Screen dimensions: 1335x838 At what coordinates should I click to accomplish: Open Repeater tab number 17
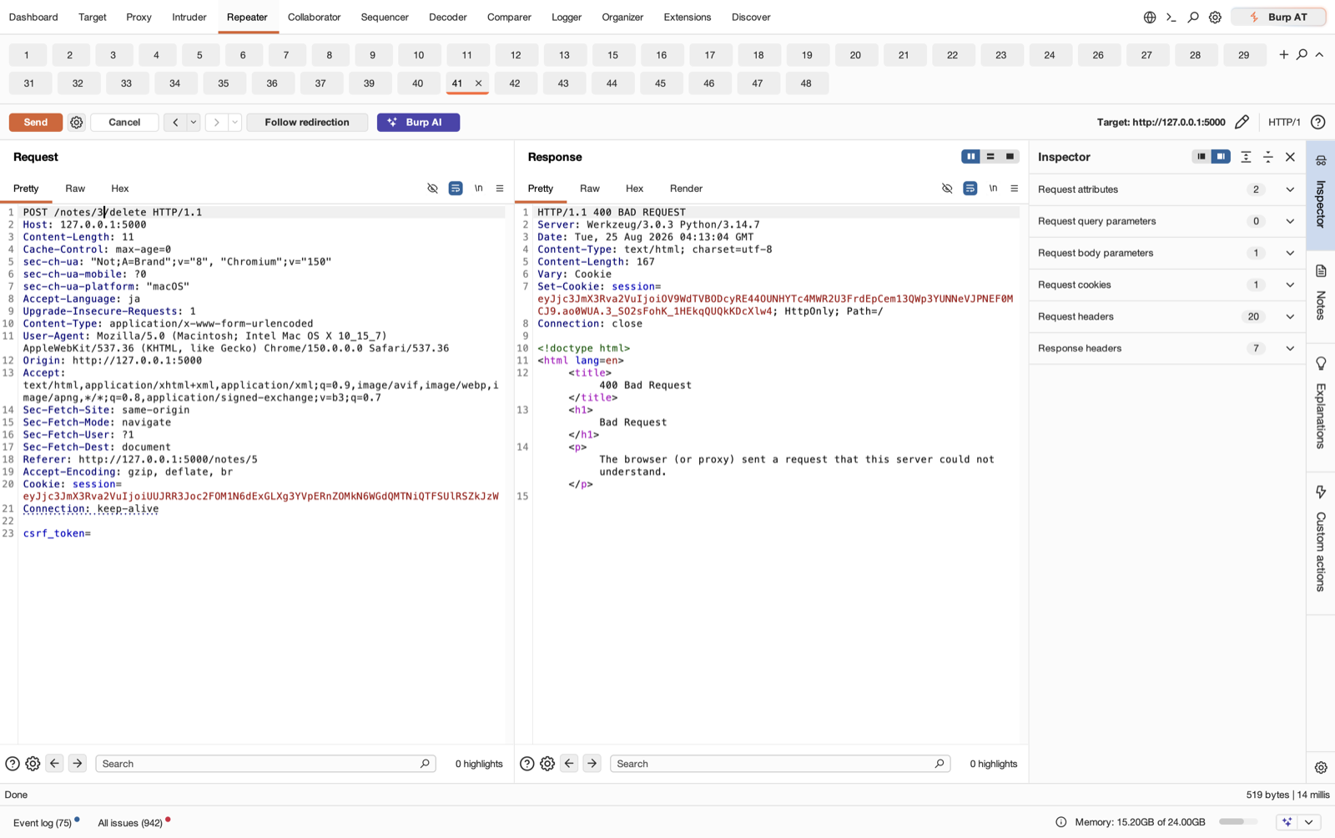coord(709,55)
